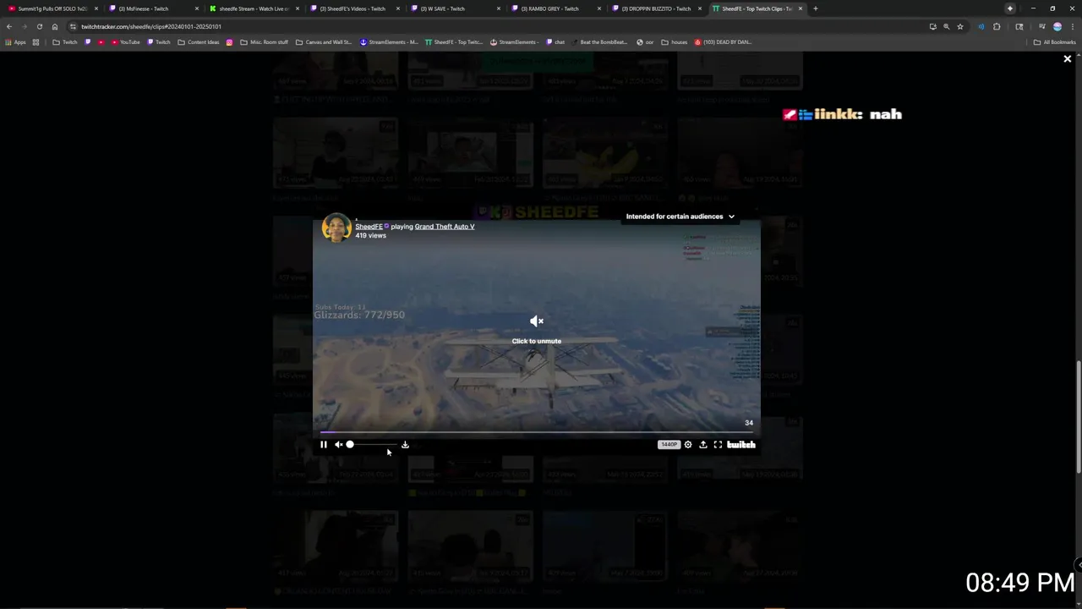The width and height of the screenshot is (1082, 609).
Task: Close the clip overlay with the X
Action: click(1067, 59)
